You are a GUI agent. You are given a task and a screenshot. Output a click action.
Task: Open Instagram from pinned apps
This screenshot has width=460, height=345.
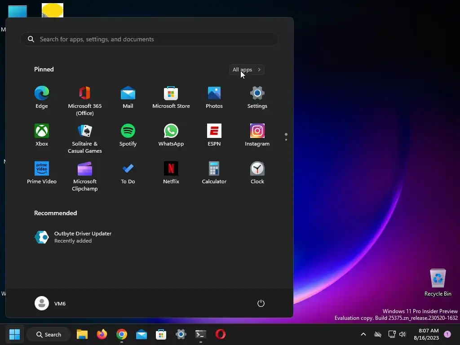point(257,135)
